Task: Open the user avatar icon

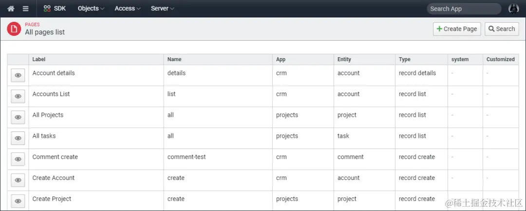Action: [x=513, y=8]
